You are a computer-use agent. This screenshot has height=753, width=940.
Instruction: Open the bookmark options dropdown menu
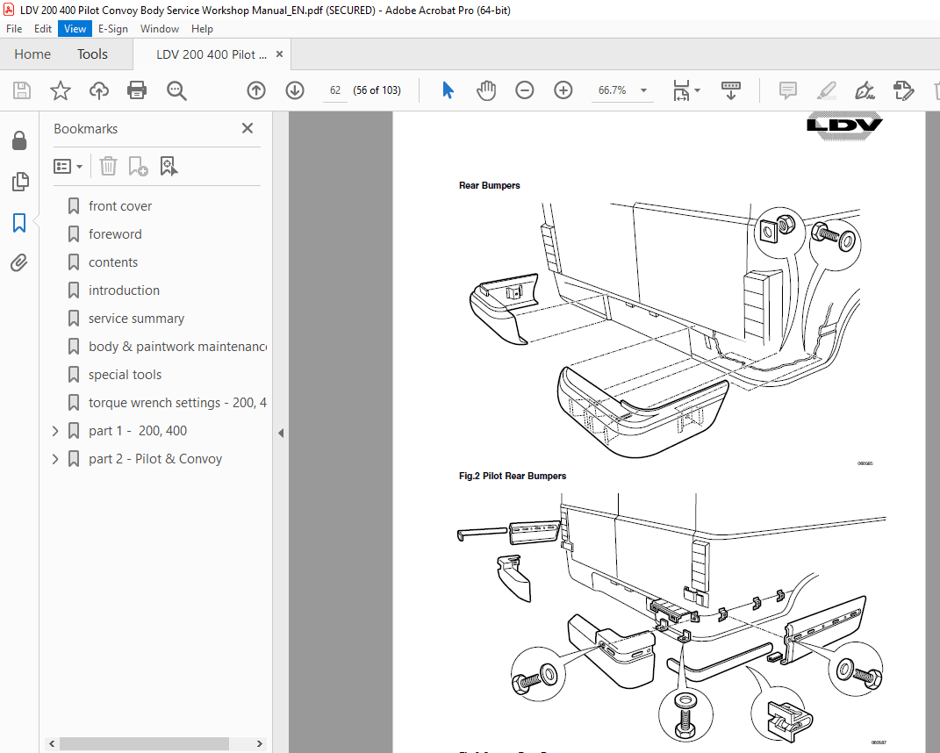(68, 166)
